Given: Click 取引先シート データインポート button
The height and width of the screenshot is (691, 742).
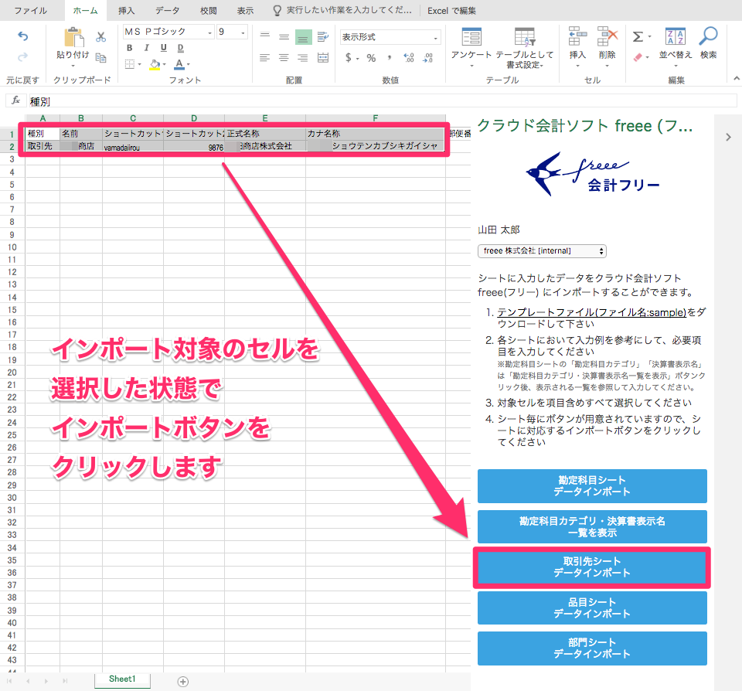Looking at the screenshot, I should tap(592, 567).
